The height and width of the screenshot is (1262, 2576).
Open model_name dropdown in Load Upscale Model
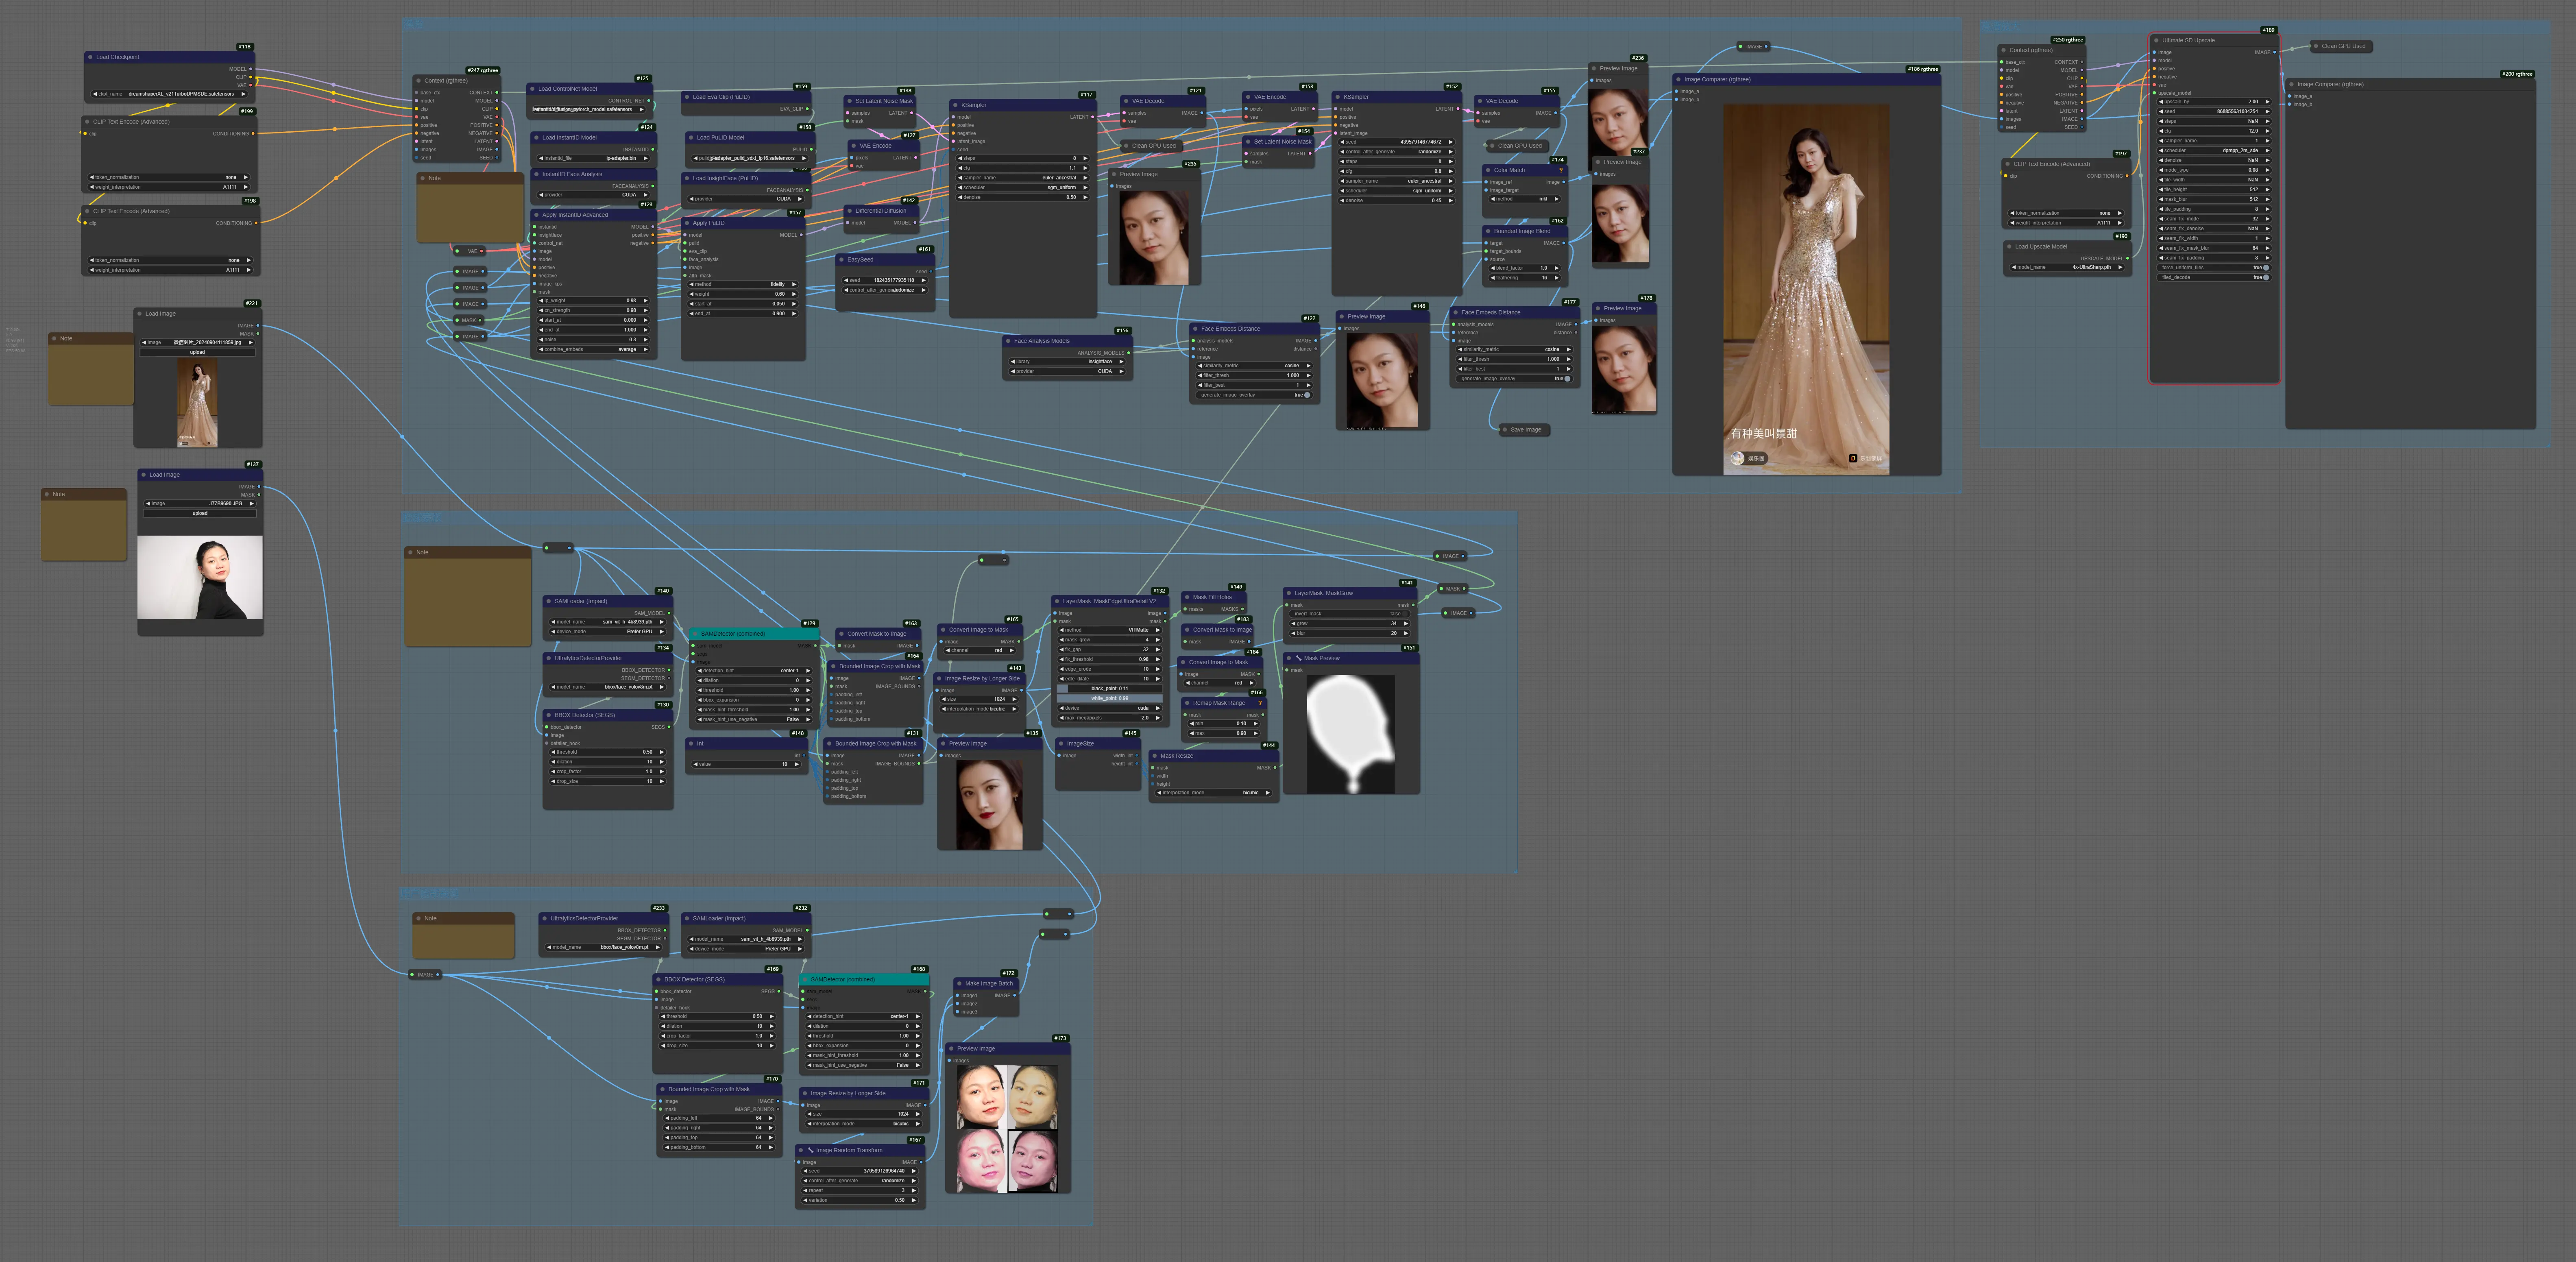pyautogui.click(x=2066, y=267)
